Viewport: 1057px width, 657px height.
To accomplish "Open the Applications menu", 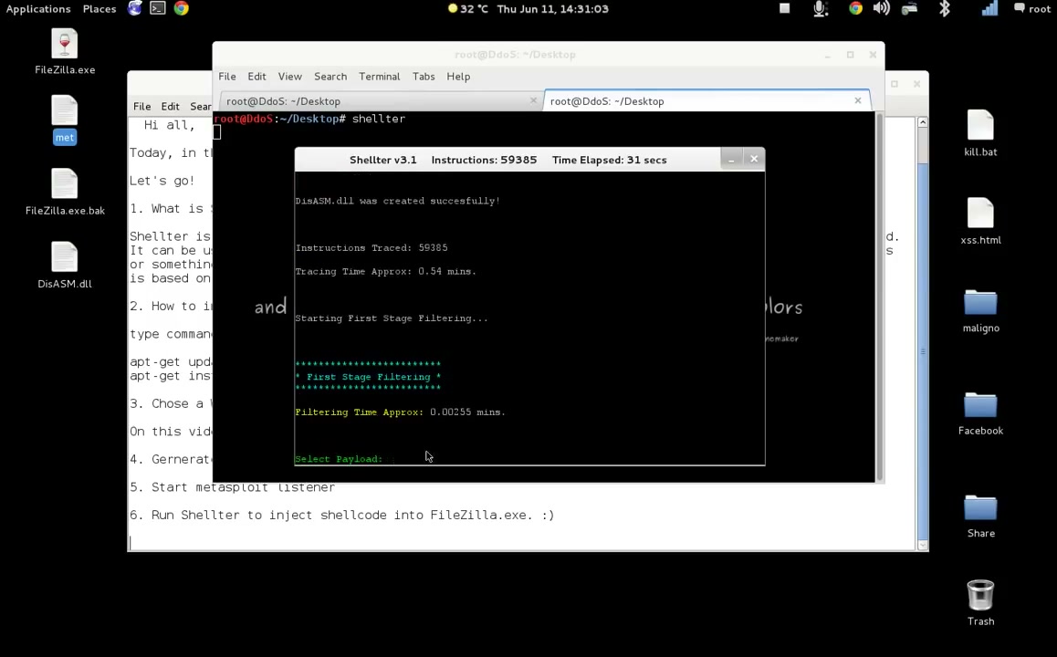I will (x=38, y=9).
